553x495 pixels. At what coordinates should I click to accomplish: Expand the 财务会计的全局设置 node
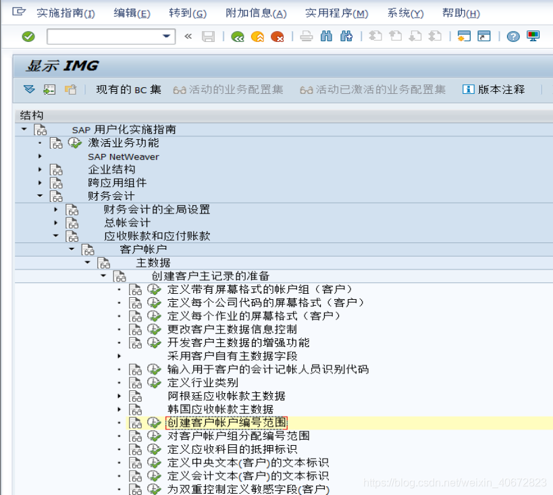coord(56,209)
